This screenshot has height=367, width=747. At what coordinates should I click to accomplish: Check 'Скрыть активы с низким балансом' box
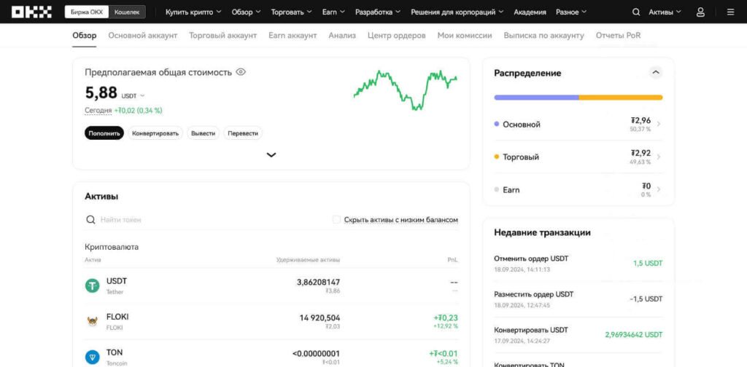pos(336,219)
